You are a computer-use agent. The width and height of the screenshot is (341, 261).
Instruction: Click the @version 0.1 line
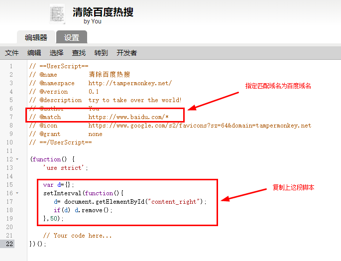(x=64, y=92)
